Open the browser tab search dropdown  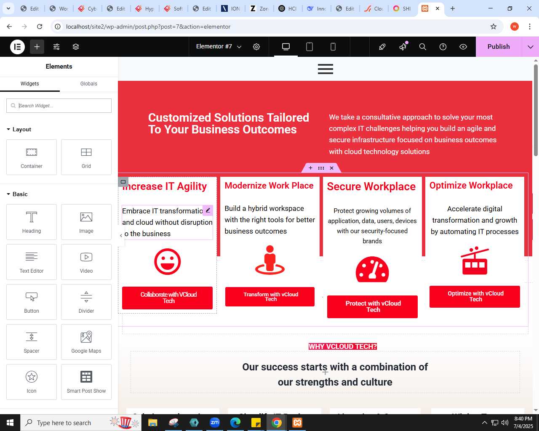(x=8, y=8)
